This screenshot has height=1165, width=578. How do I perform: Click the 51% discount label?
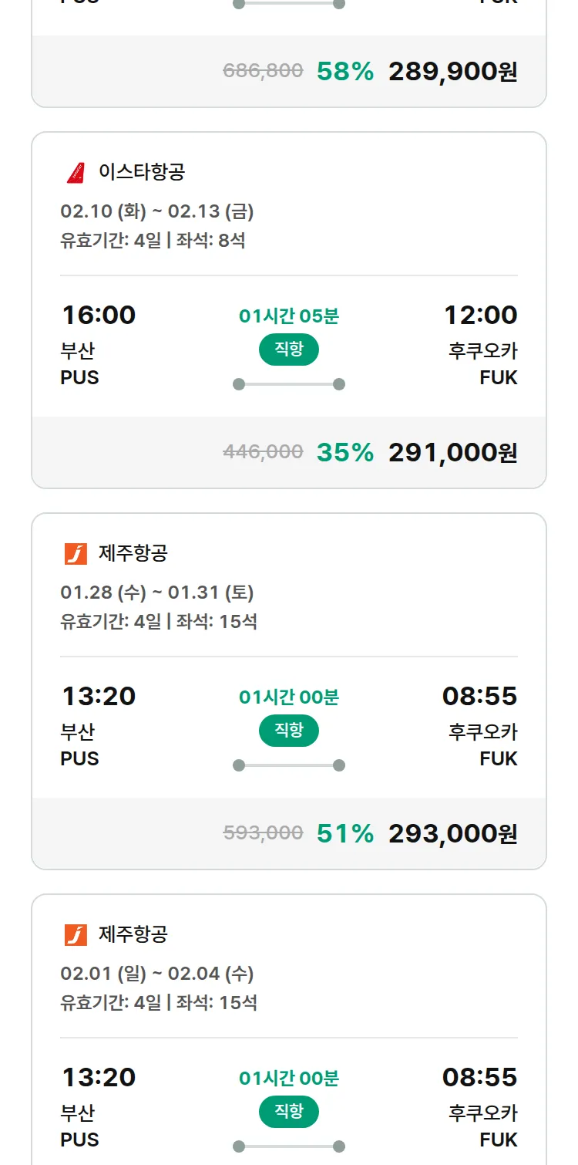coord(344,833)
